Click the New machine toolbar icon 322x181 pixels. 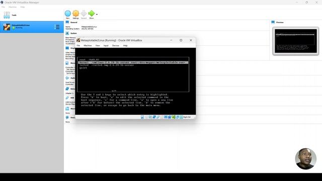pyautogui.click(x=68, y=14)
